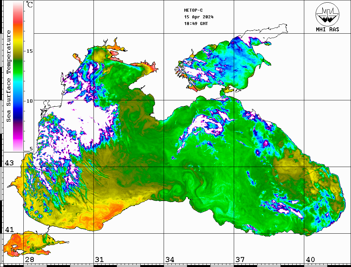Click the latitude label 43
The image size is (351, 267).
tap(9, 163)
